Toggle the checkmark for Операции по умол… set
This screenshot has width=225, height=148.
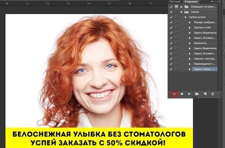pos(171,7)
